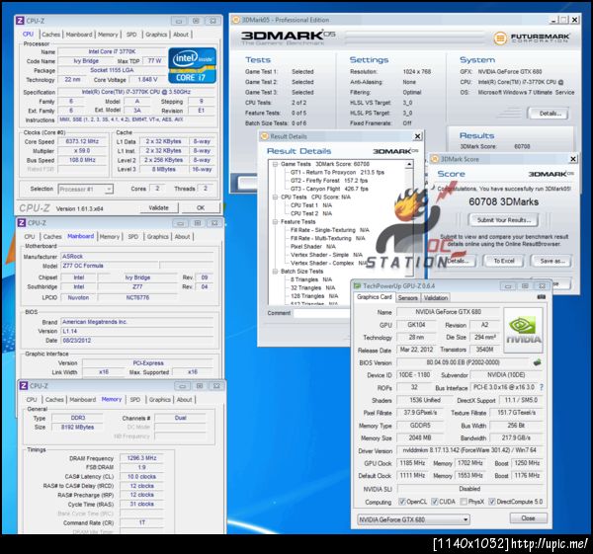Click the CPU-Z icon in top window title
The height and width of the screenshot is (554, 593).
click(x=20, y=21)
